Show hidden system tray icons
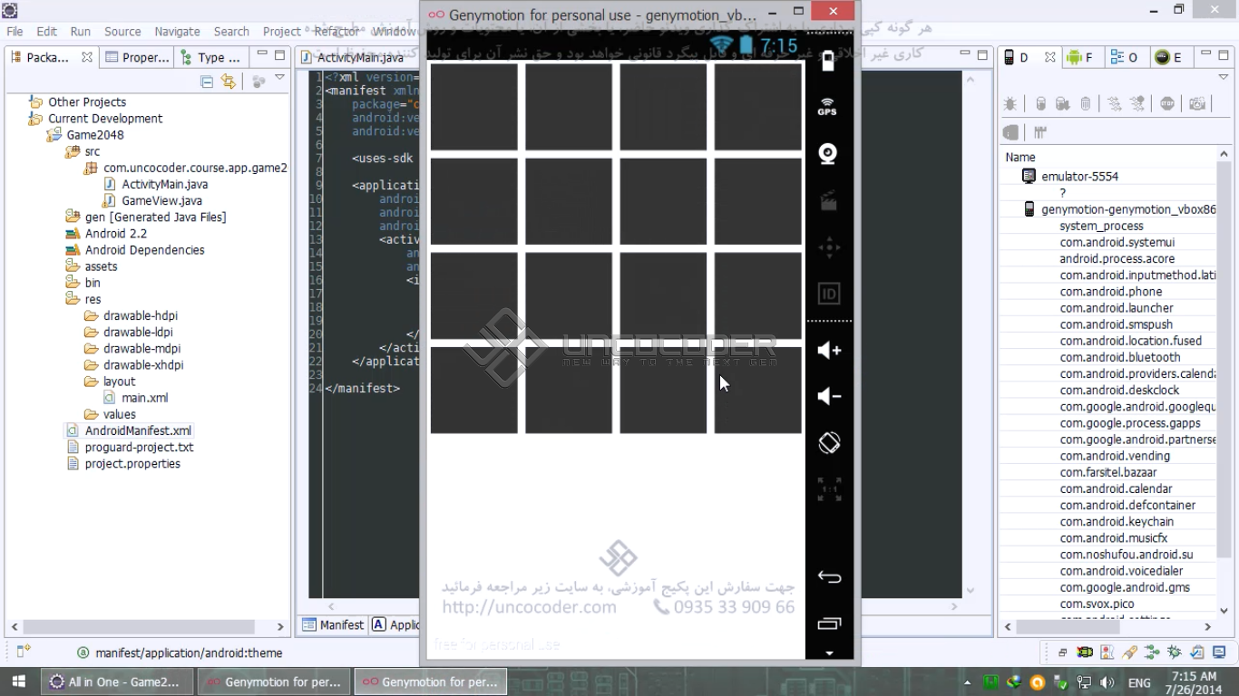This screenshot has height=696, width=1239. click(x=968, y=682)
